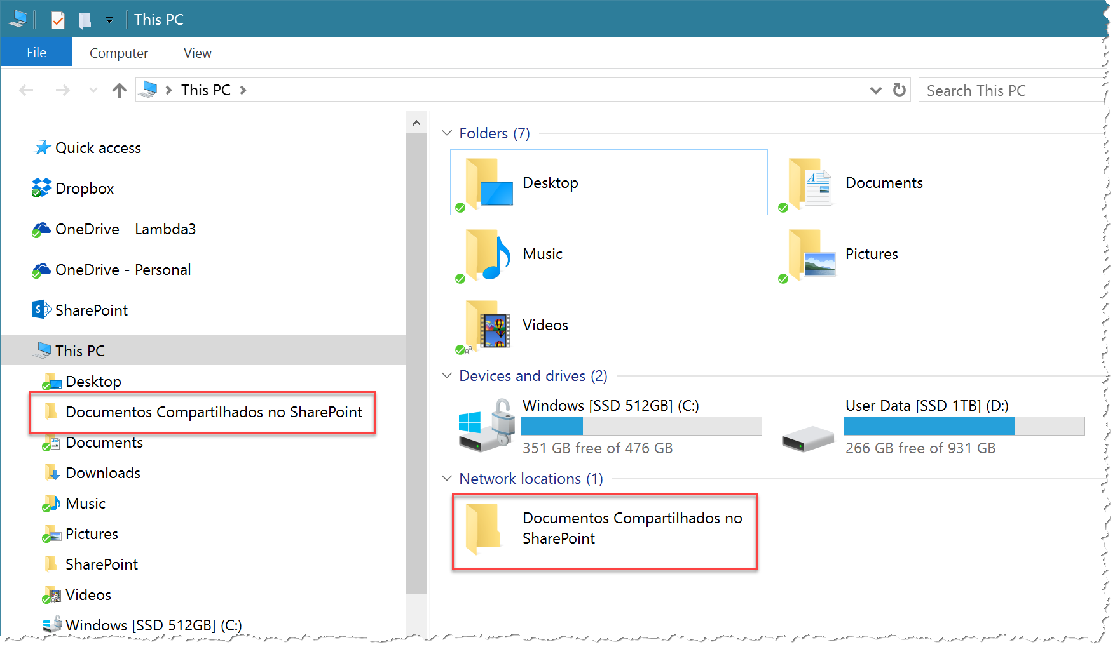Click the '266 GB free of 931 GB' text

pyautogui.click(x=920, y=448)
